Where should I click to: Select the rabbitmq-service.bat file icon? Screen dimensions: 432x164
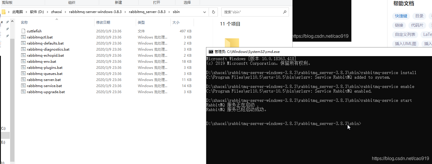tap(23, 86)
